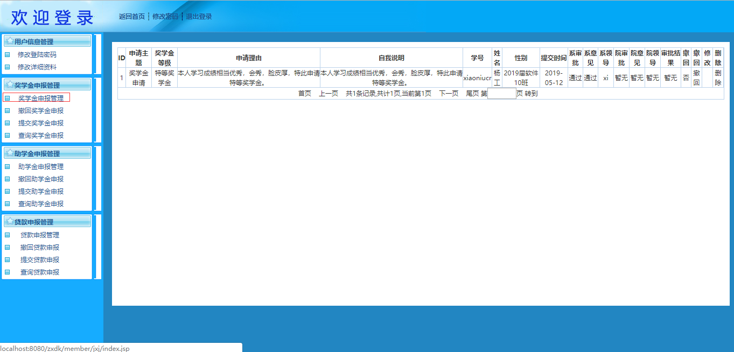Image resolution: width=734 pixels, height=352 pixels.
Task: Click 转到 to jump to page
Action: click(x=531, y=94)
